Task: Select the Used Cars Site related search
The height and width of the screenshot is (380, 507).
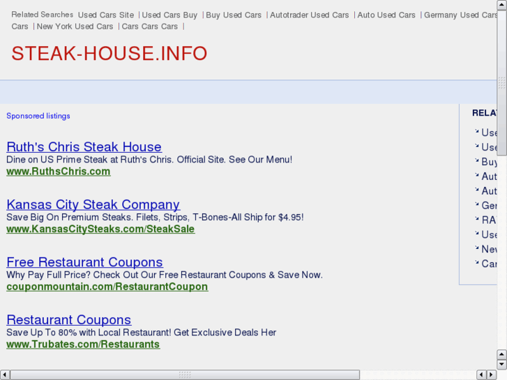Action: 106,15
